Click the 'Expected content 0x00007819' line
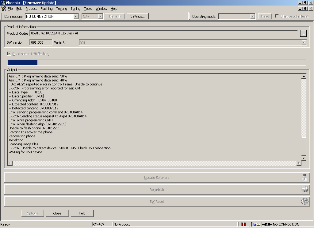Image resolution: width=314 pixels, height=228 pixels. point(33,104)
